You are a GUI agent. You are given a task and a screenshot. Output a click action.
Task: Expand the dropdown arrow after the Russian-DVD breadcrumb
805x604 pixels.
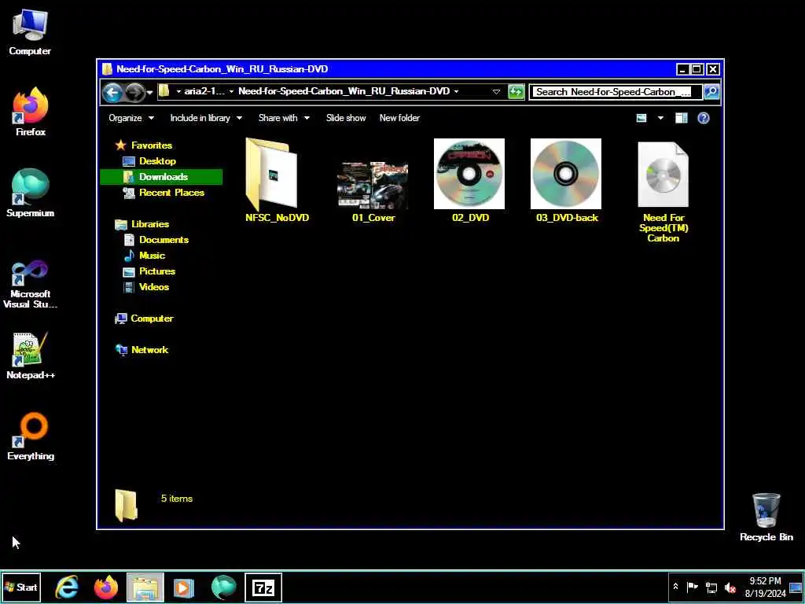click(x=456, y=91)
